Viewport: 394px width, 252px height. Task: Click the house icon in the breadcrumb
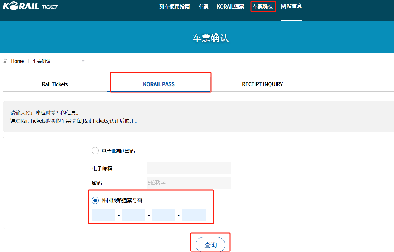click(x=5, y=61)
